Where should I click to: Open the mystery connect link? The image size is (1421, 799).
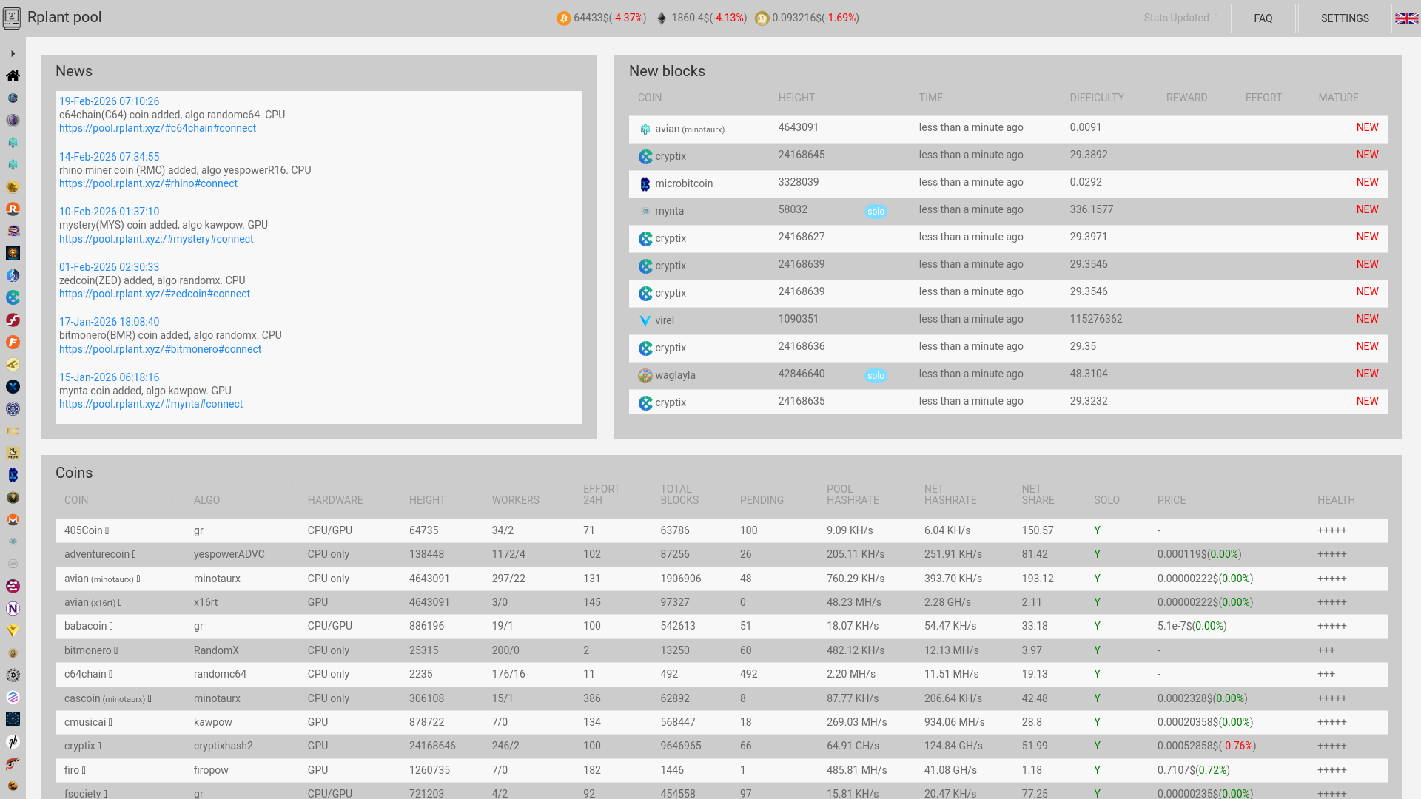tap(156, 239)
